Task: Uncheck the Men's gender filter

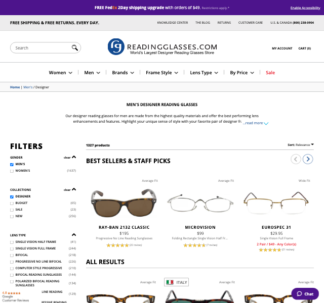Action: point(12,165)
